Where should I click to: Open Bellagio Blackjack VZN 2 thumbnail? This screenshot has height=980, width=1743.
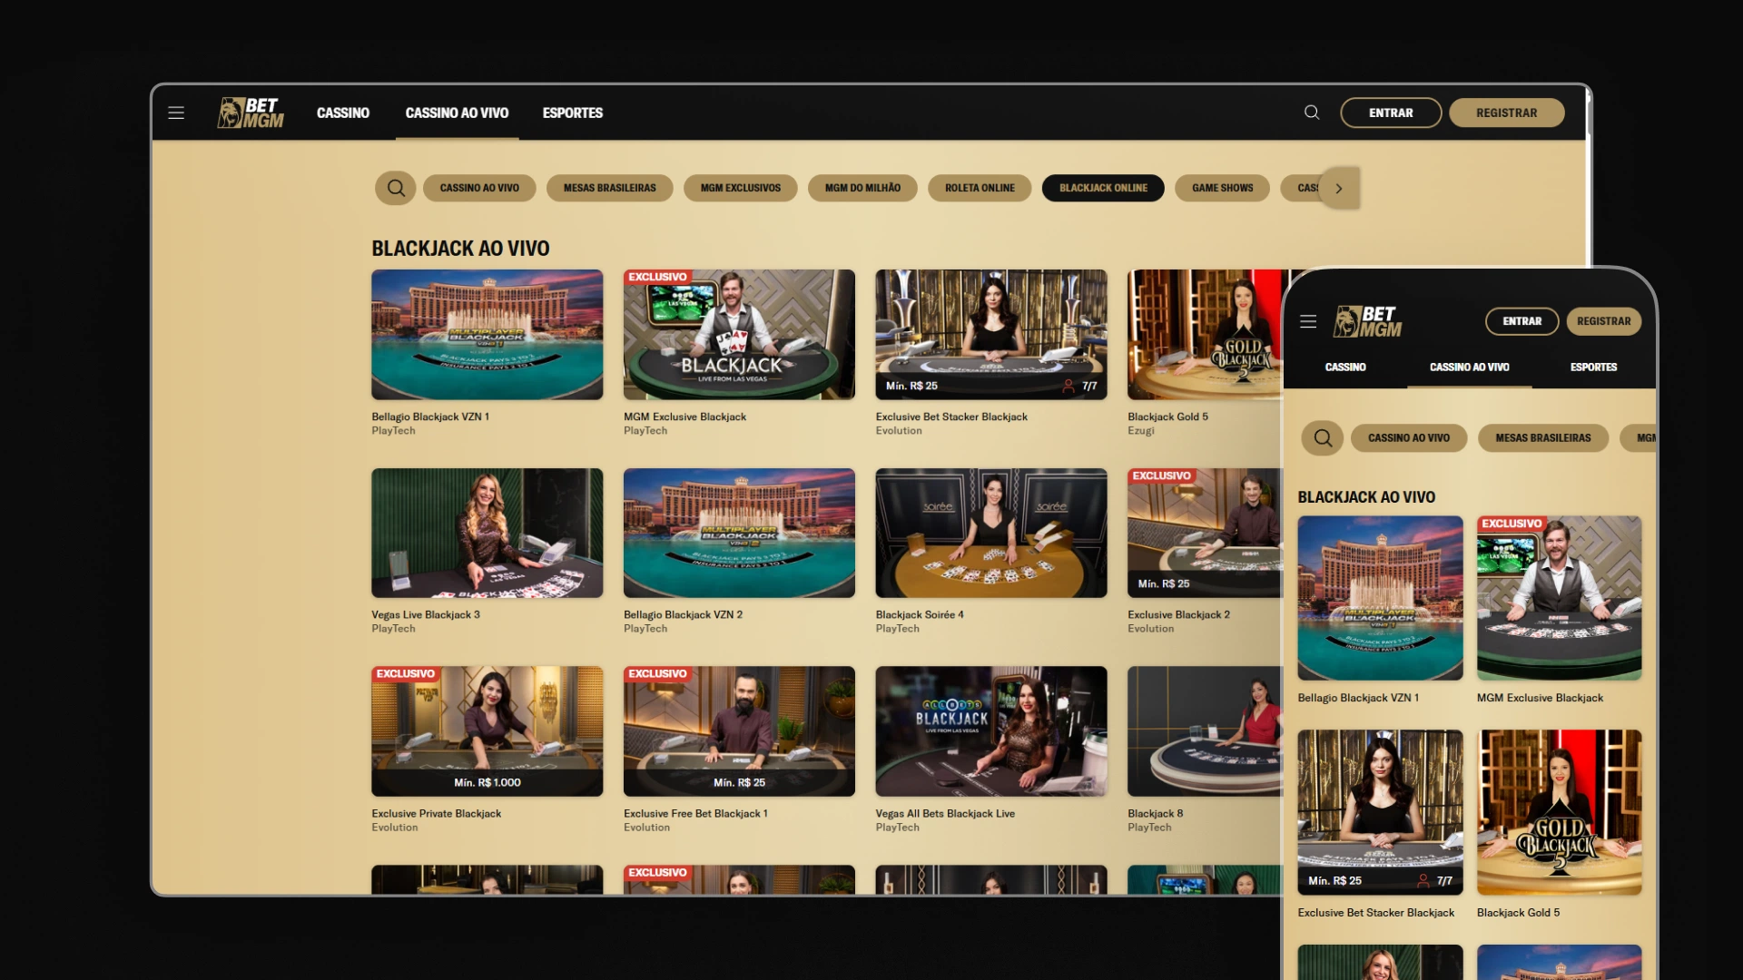pyautogui.click(x=739, y=534)
